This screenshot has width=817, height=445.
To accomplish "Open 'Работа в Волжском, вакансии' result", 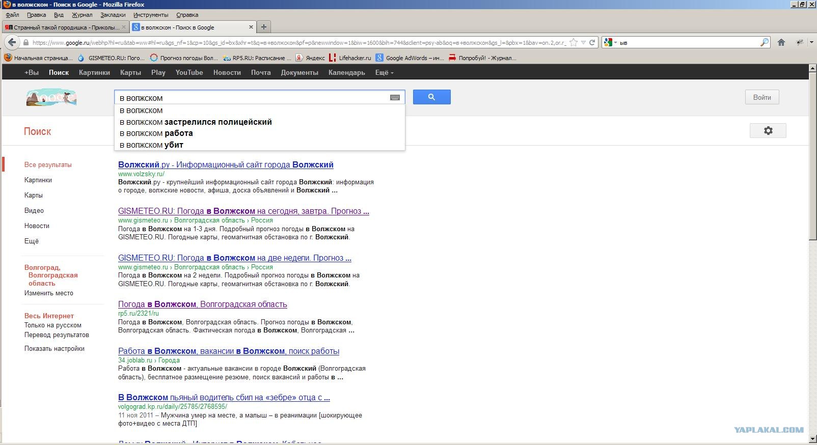I will [229, 351].
